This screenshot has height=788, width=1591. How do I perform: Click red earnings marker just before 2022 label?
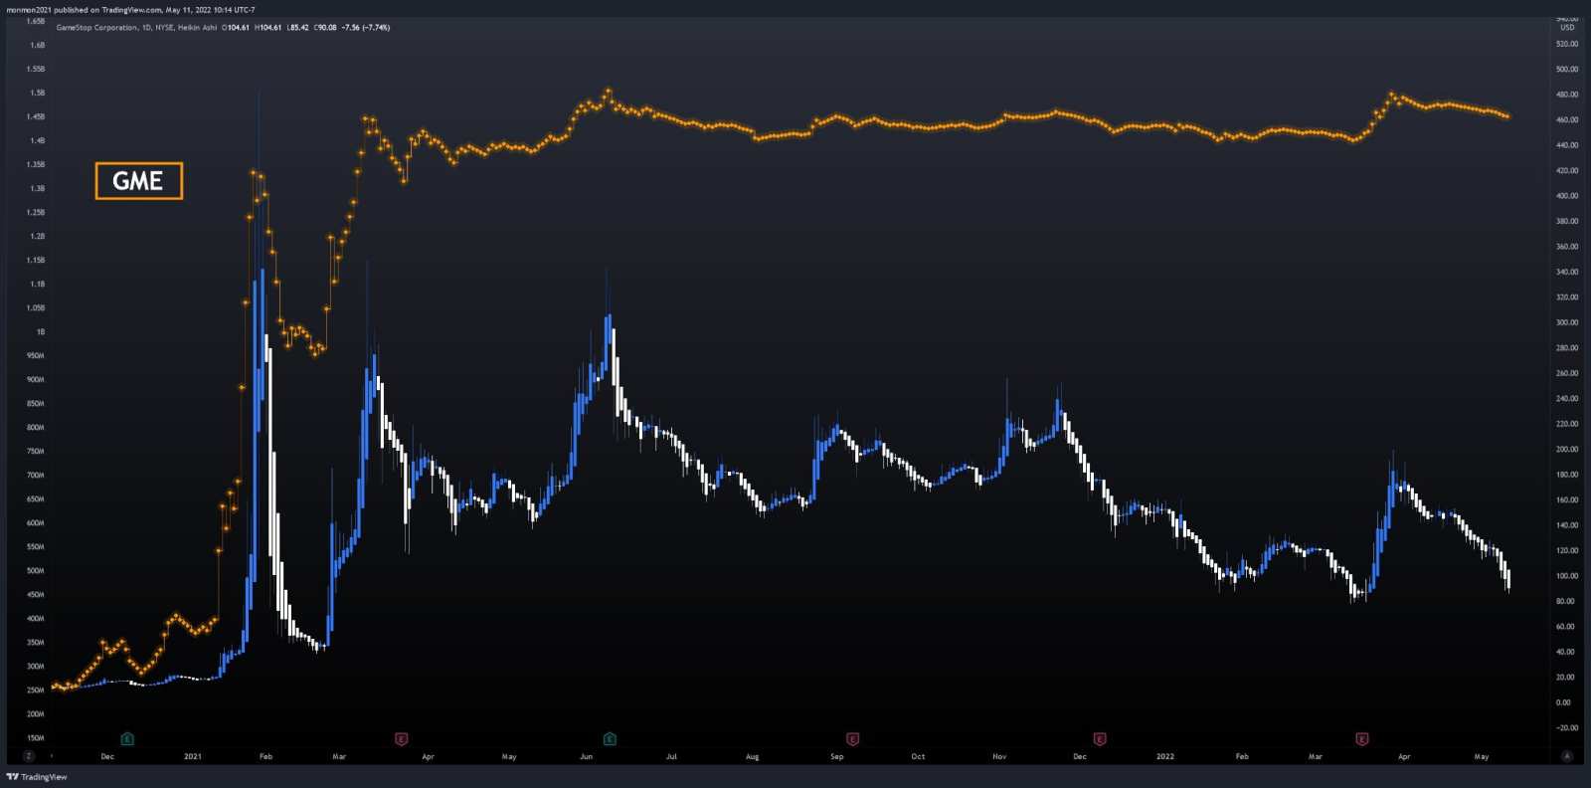tap(1100, 739)
